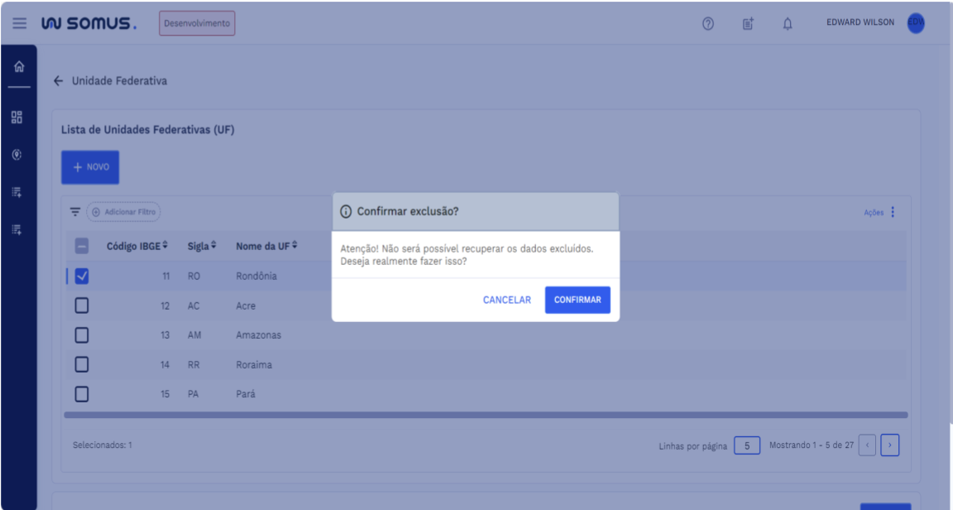This screenshot has width=953, height=510.
Task: Click the location pin icon in sidebar
Action: coord(18,155)
